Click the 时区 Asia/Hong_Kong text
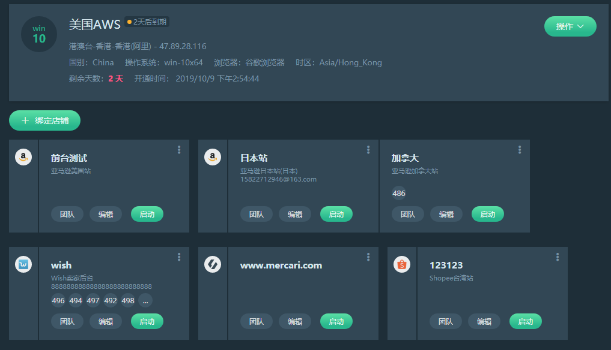Screen dimensions: 611x350 339,62
